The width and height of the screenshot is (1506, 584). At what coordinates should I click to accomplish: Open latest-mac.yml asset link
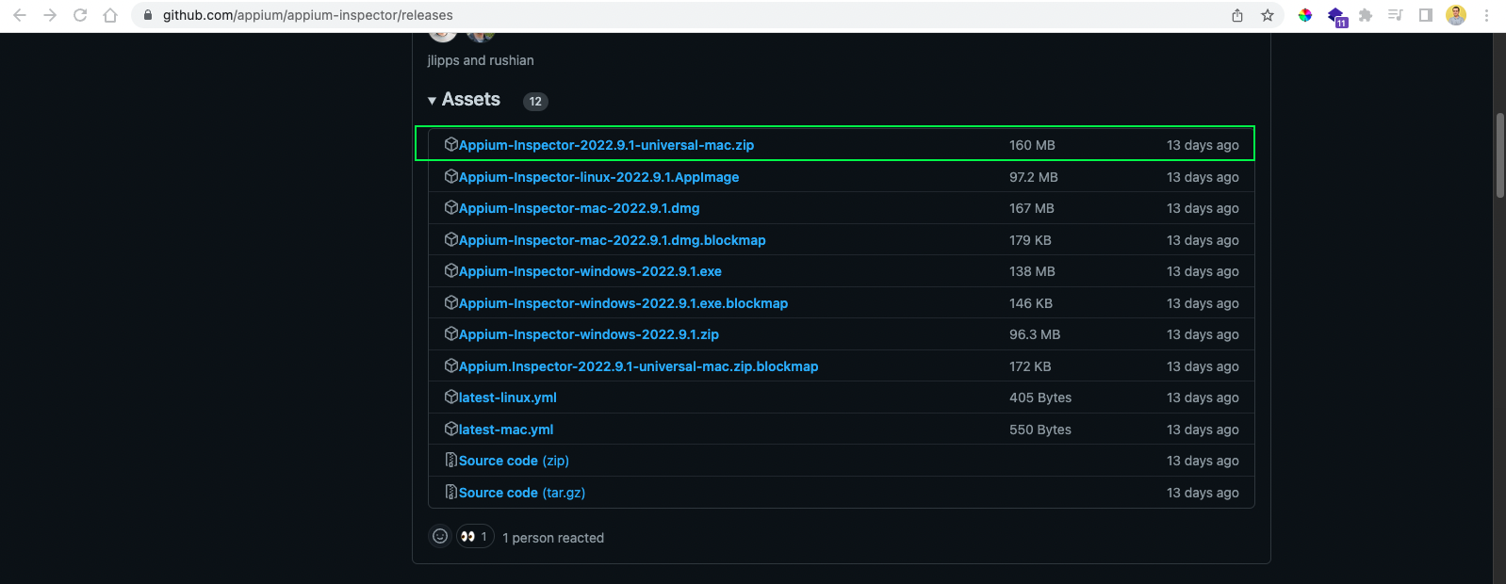506,430
